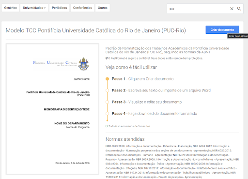Click text Passo 4 - Faça download
Screen dimensions: 248x179
click(155, 114)
